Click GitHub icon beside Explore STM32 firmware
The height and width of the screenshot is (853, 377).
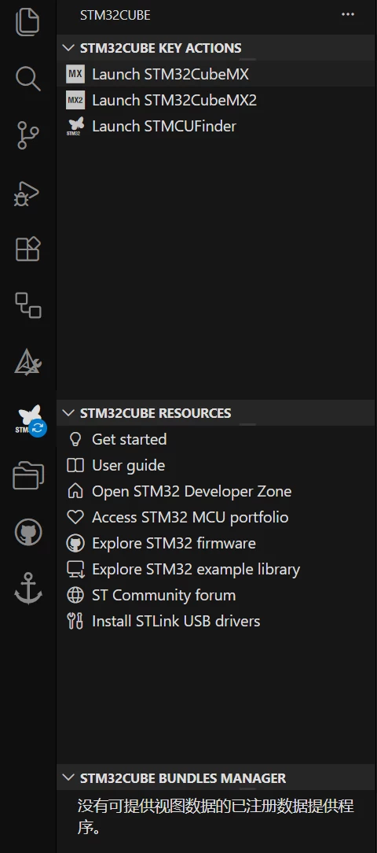point(75,543)
